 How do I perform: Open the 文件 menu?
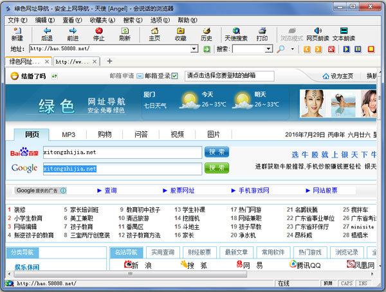point(17,20)
